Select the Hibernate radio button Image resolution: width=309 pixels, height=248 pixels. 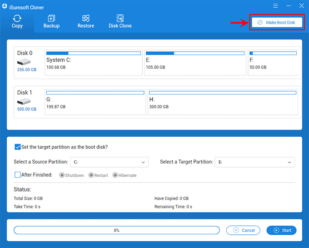(x=115, y=175)
